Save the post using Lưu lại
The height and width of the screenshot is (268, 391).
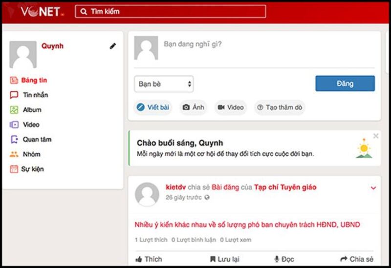pyautogui.click(x=224, y=259)
